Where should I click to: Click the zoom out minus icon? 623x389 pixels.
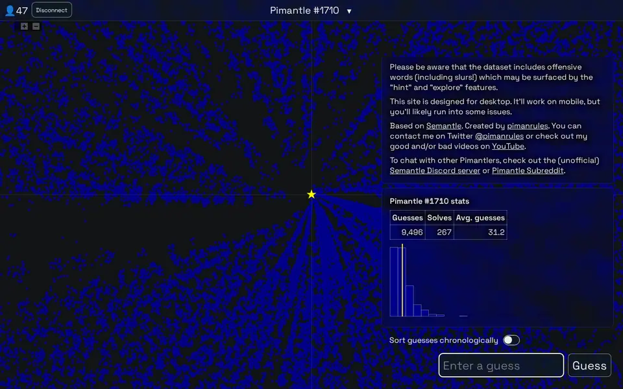tap(36, 26)
